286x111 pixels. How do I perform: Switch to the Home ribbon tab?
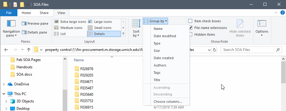(x=26, y=13)
